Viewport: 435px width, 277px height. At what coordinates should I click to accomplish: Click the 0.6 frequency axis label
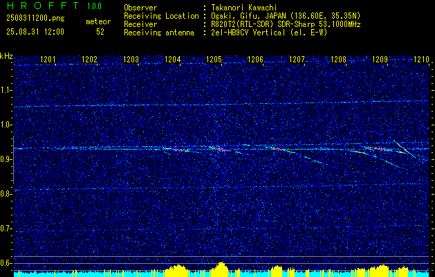pos(6,263)
